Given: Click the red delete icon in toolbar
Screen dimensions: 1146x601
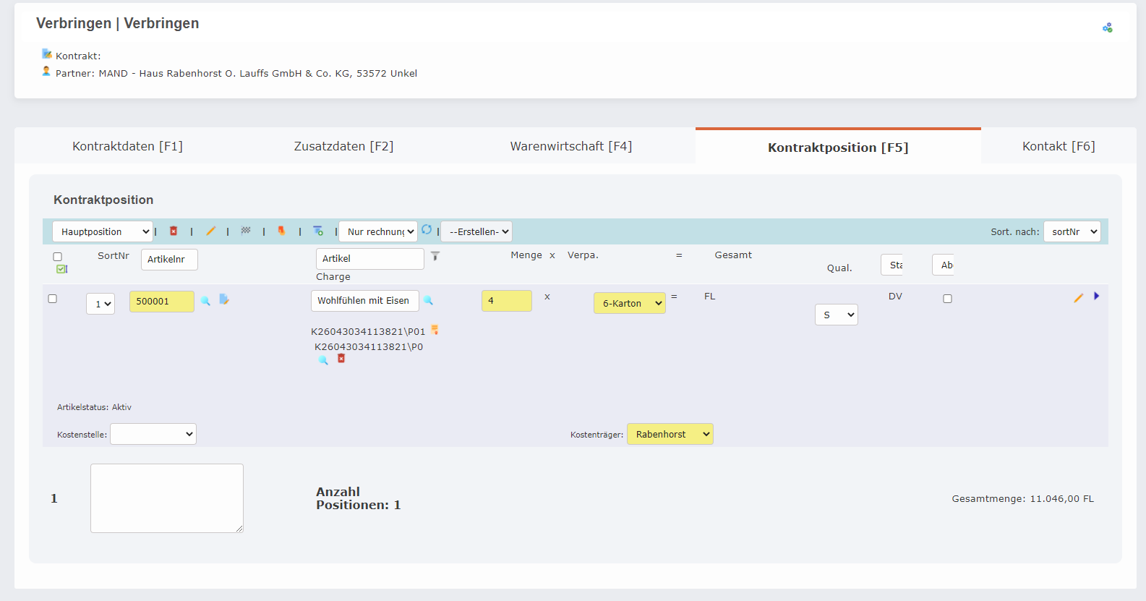Looking at the screenshot, I should pyautogui.click(x=174, y=231).
